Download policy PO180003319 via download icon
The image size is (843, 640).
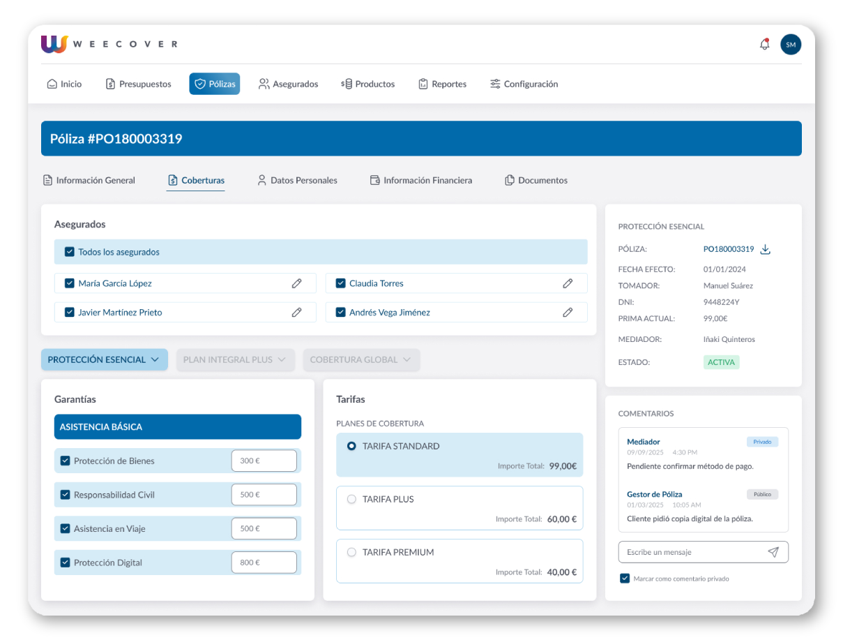[x=765, y=249]
